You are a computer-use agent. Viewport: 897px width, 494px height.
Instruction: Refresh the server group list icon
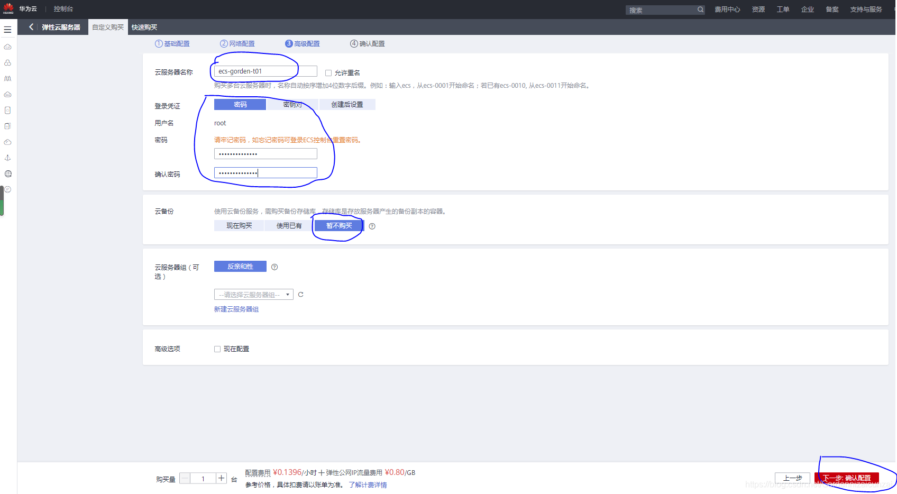click(x=301, y=295)
